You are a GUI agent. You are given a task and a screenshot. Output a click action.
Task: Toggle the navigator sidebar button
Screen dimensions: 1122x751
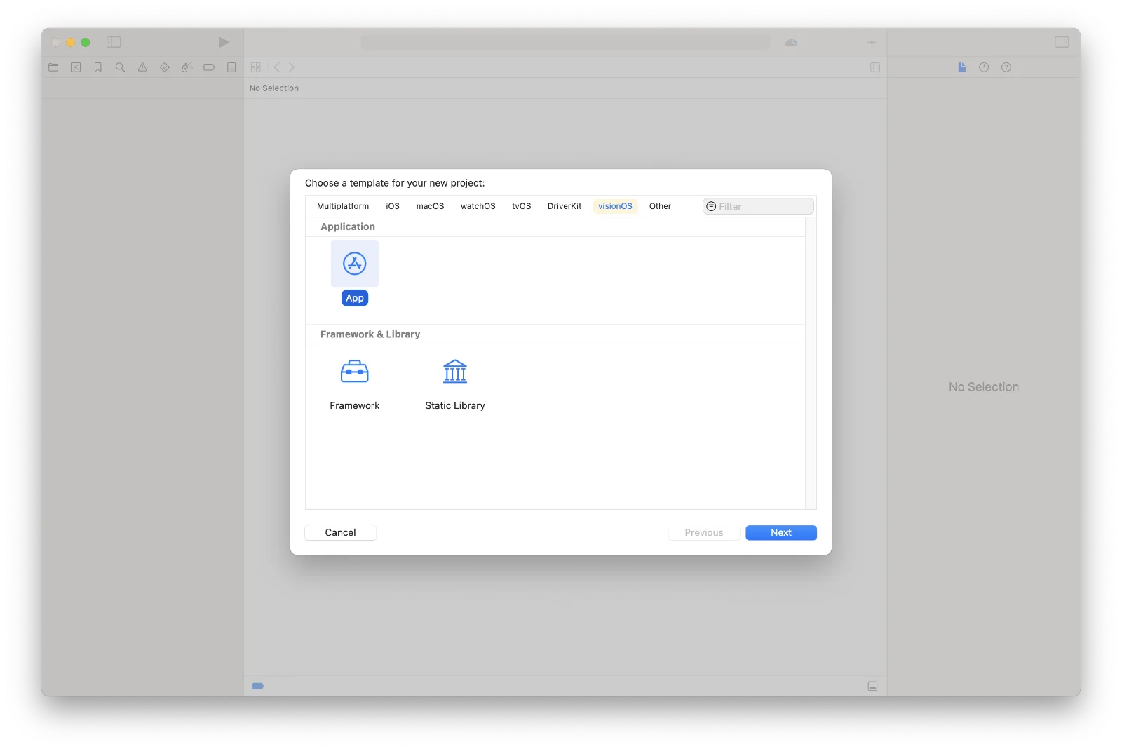click(x=114, y=42)
